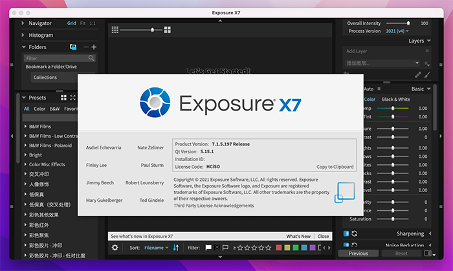Viewport: 453px width, 271px height.
Task: Collapse the bottom panel with the down arrow
Action: (x=220, y=257)
